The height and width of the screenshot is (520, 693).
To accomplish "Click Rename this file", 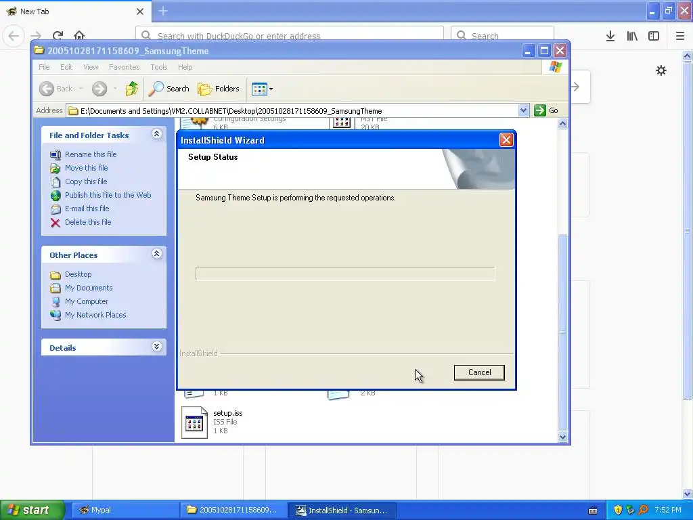I will 91,154.
